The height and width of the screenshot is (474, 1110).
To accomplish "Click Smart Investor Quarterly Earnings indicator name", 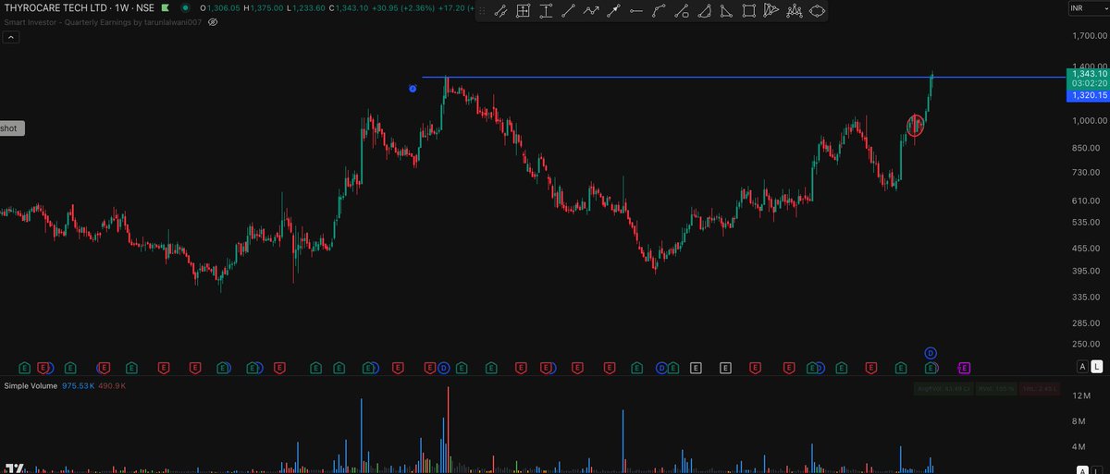I will point(101,20).
